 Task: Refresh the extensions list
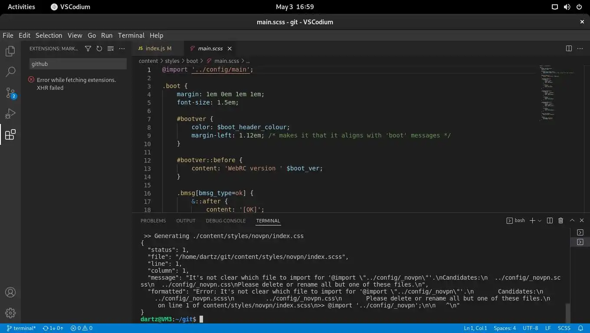99,49
